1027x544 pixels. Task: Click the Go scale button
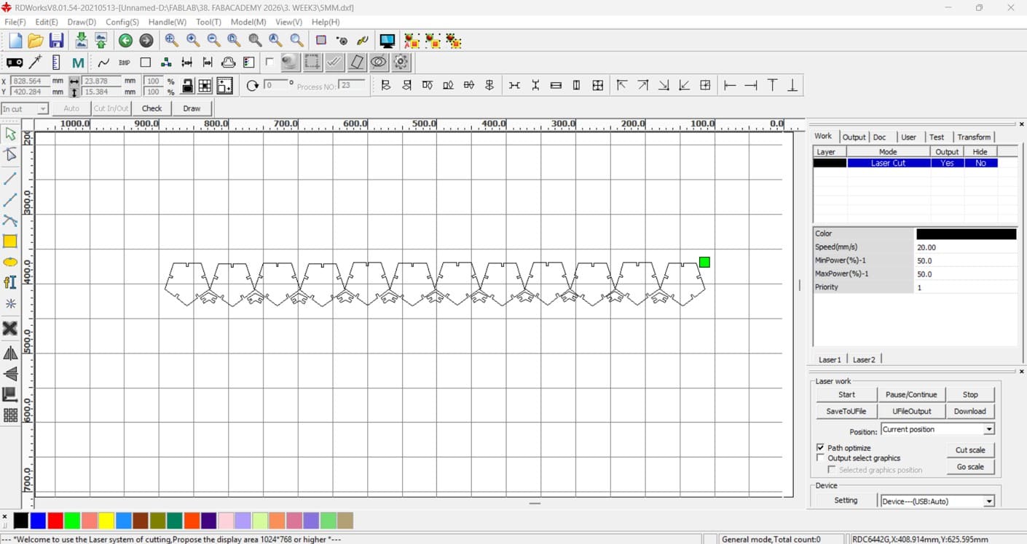970,467
